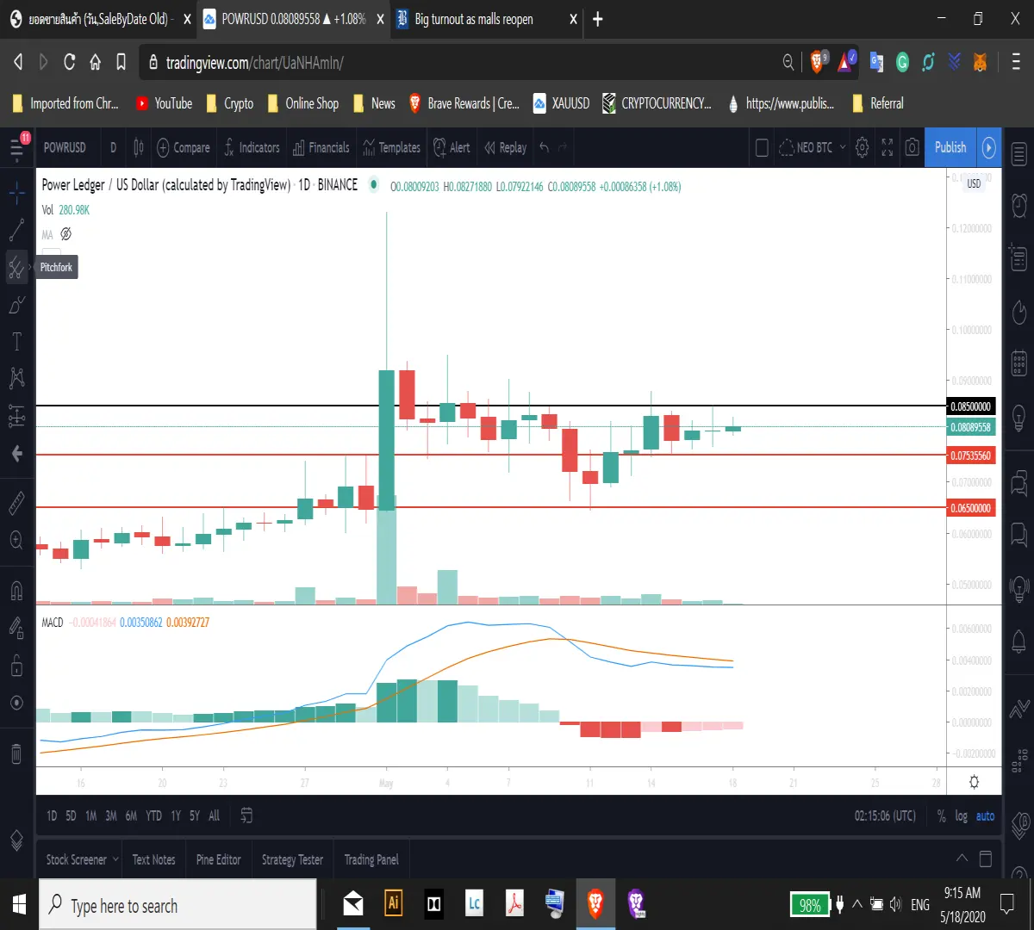Open the Compare symbols dialog
1034x930 pixels.
click(x=184, y=147)
